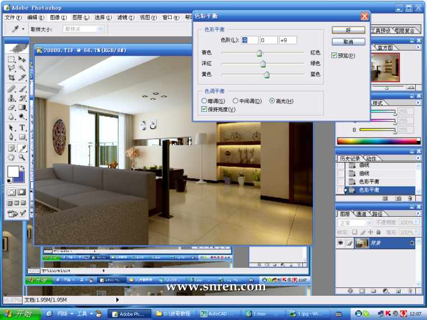
Task: Switch to Quick Mask mode
Action: coord(22,192)
